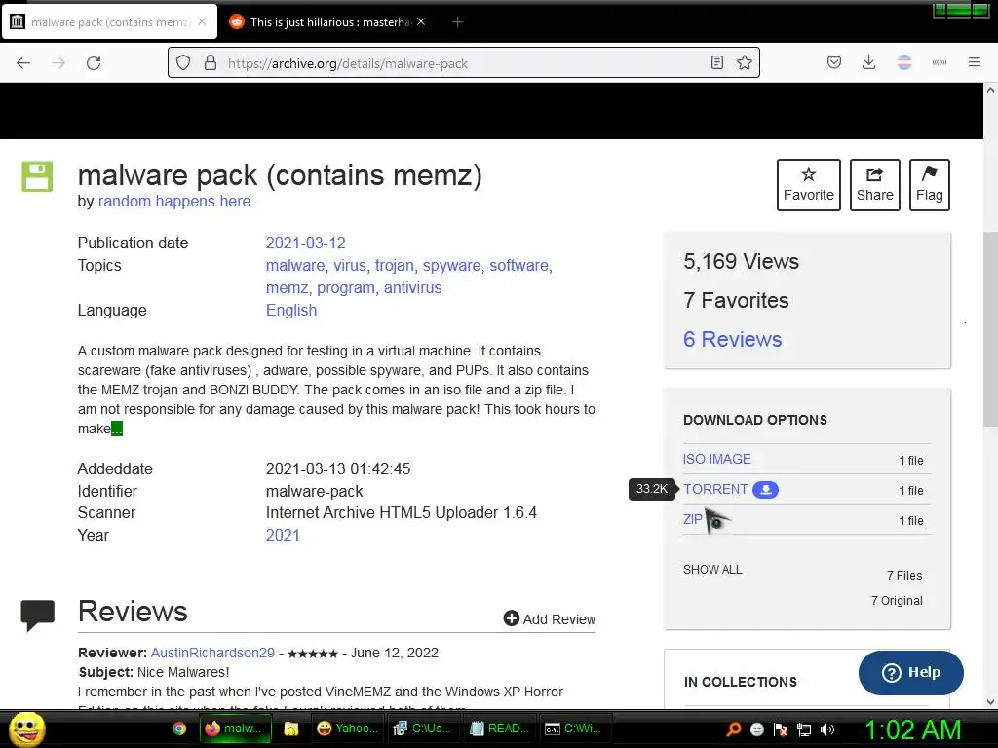This screenshot has width=998, height=748.
Task: Save page to Pocket
Action: (x=834, y=62)
